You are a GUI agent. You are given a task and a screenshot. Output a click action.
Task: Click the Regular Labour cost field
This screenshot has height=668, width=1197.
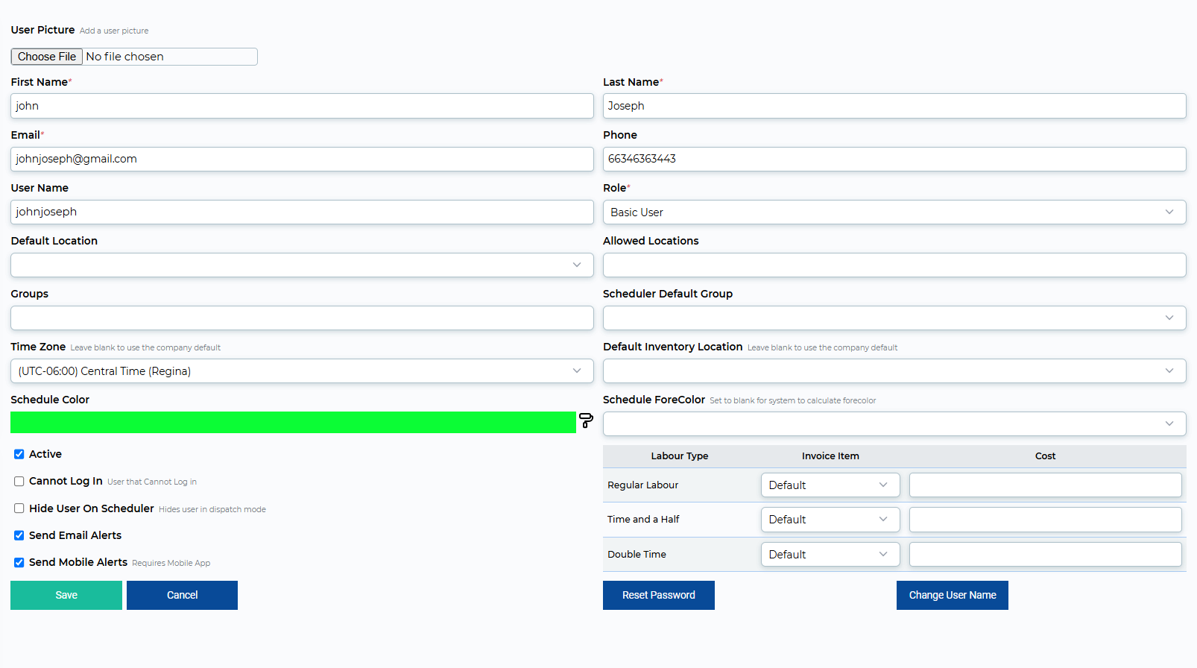tap(1046, 485)
